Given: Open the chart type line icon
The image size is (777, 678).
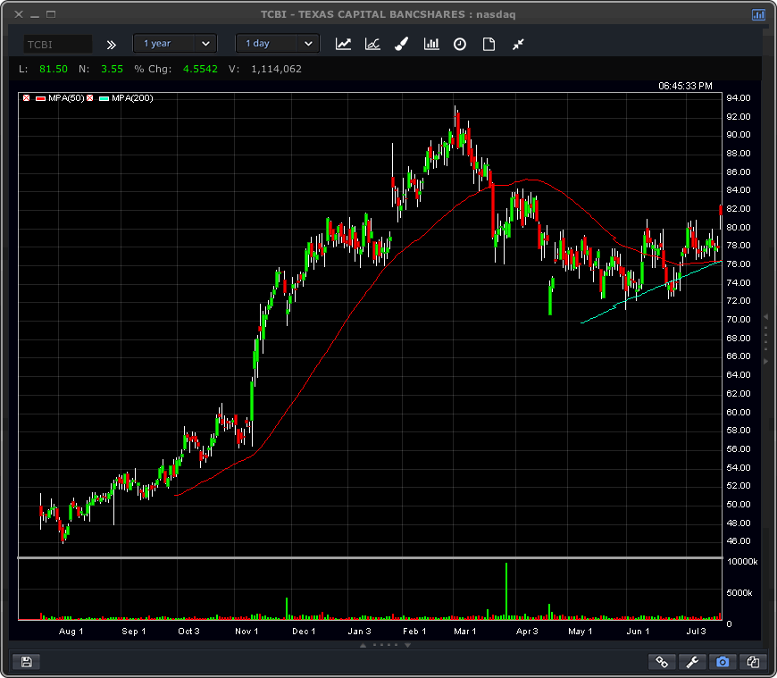Looking at the screenshot, I should 343,44.
